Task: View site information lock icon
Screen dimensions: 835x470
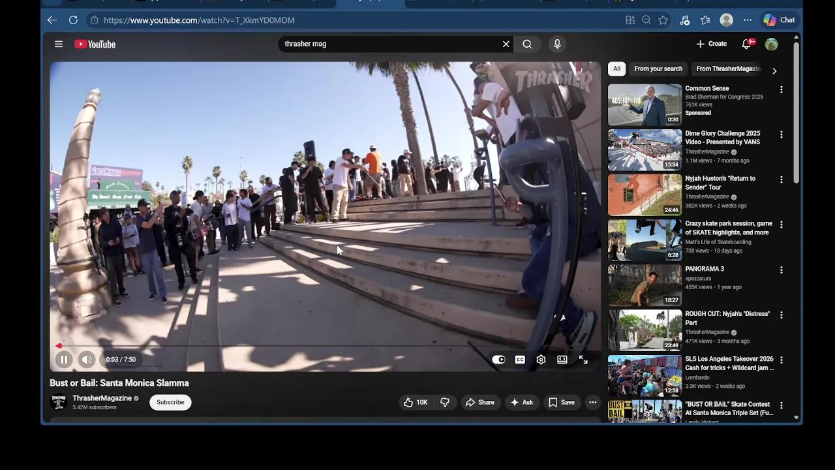Action: (x=95, y=20)
